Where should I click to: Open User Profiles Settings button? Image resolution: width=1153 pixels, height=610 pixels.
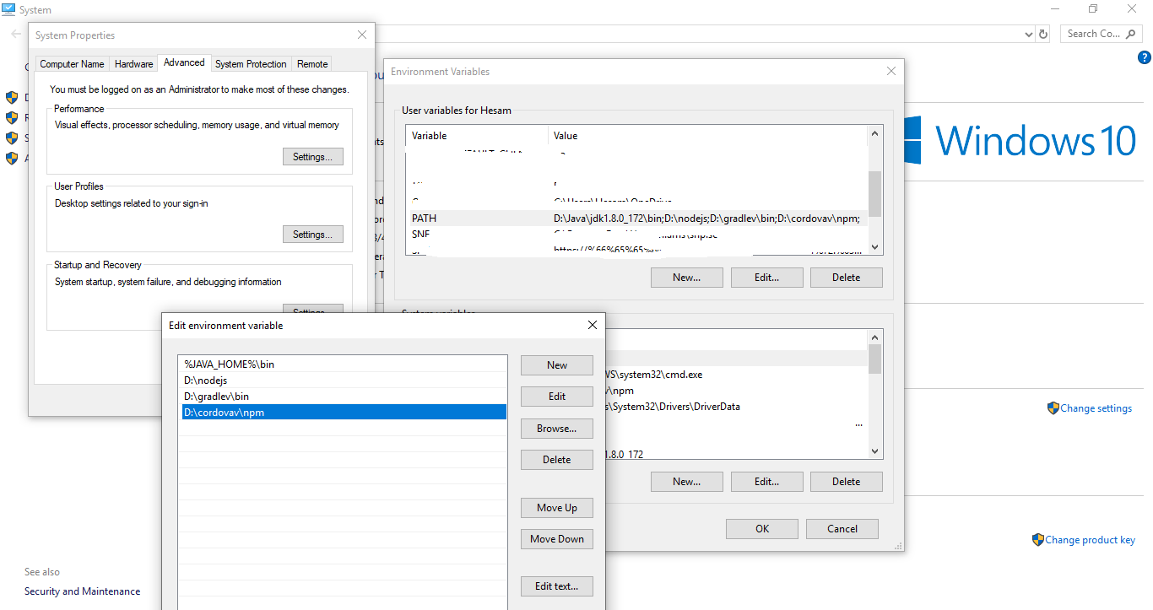[x=313, y=234]
